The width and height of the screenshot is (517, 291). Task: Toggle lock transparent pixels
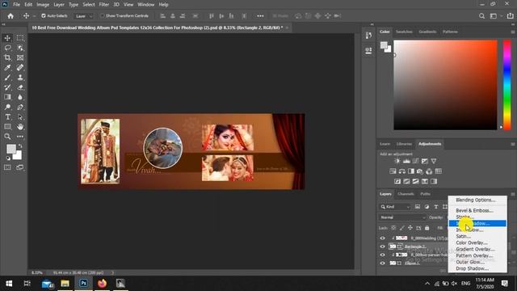click(x=393, y=228)
